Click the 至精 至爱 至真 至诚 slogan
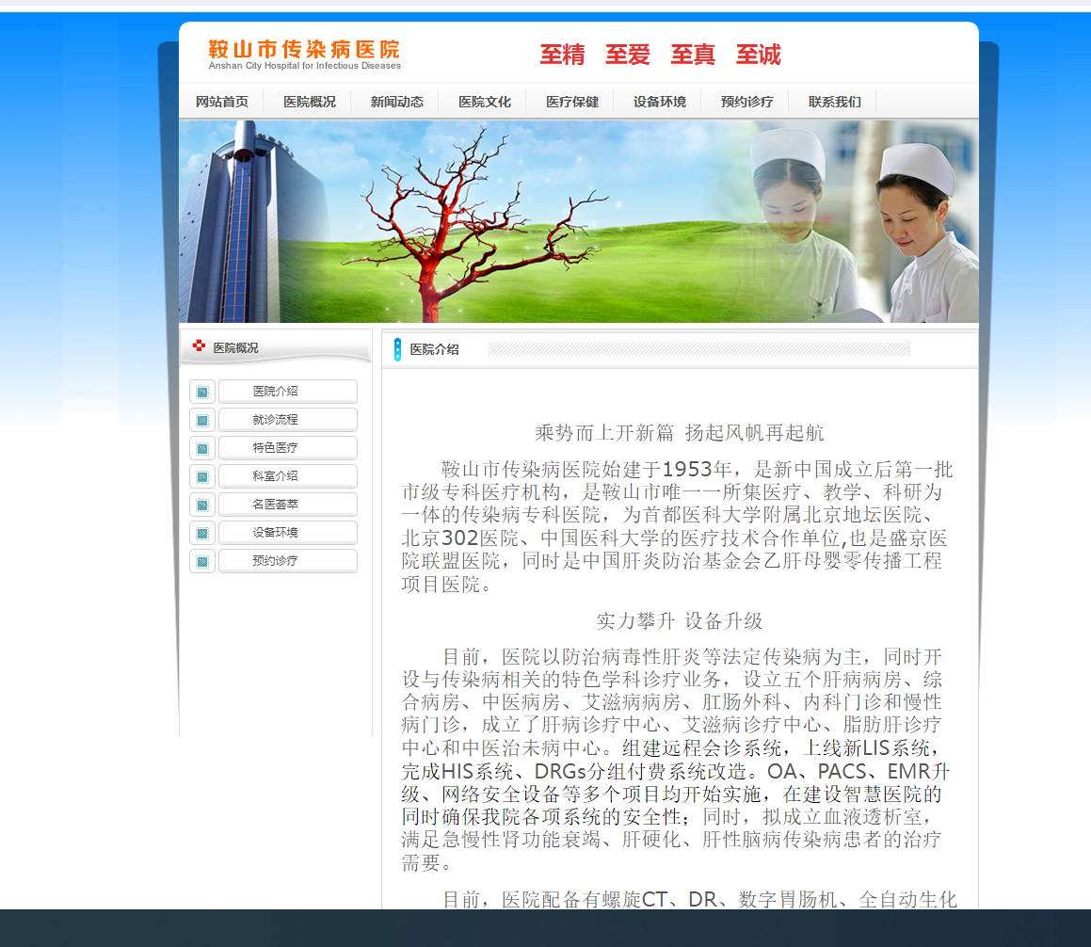 (660, 55)
